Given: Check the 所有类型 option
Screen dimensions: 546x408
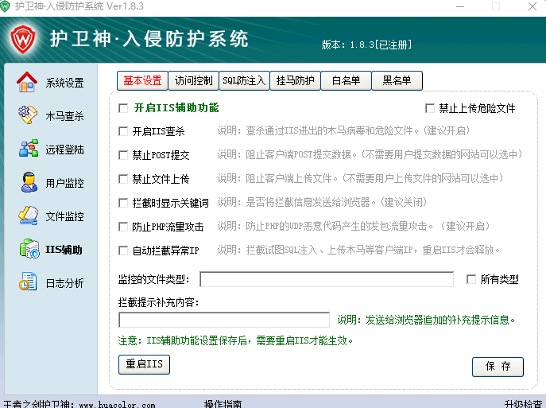Looking at the screenshot, I should pyautogui.click(x=471, y=279).
